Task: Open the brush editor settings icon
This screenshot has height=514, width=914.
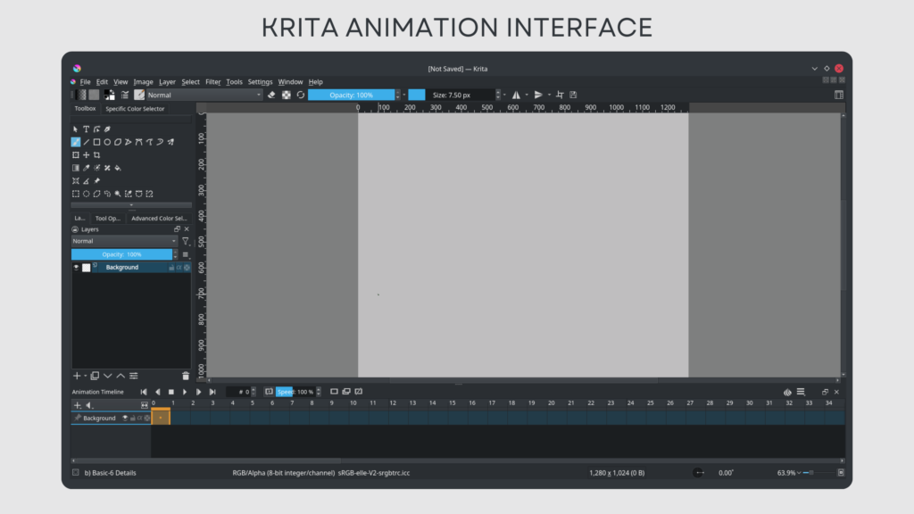Action: click(125, 95)
